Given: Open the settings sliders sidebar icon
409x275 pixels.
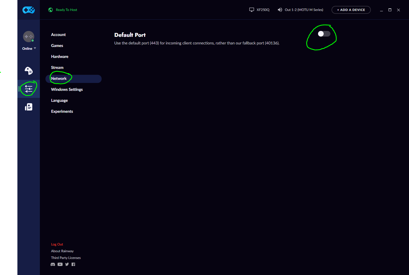Looking at the screenshot, I should [29, 89].
